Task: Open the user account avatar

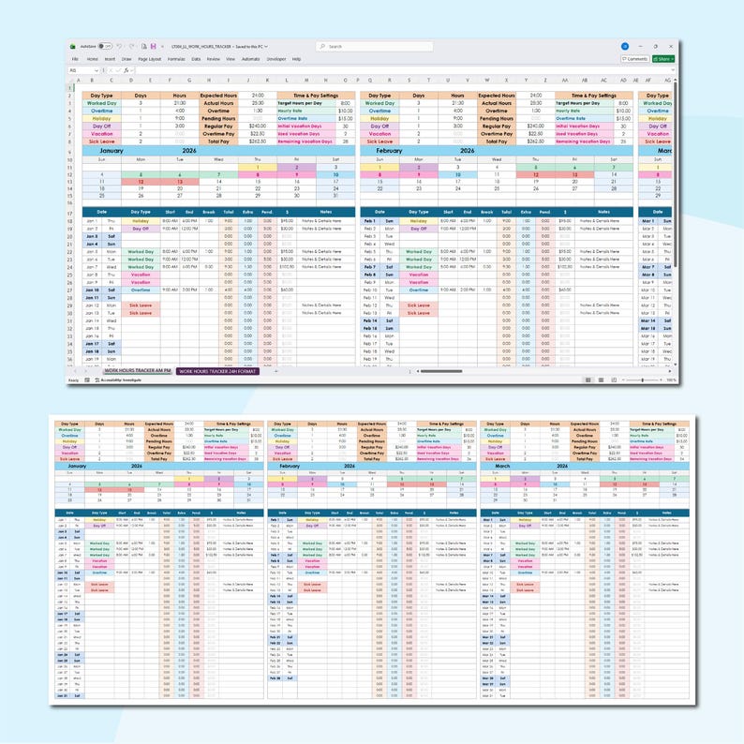Action: coord(625,46)
